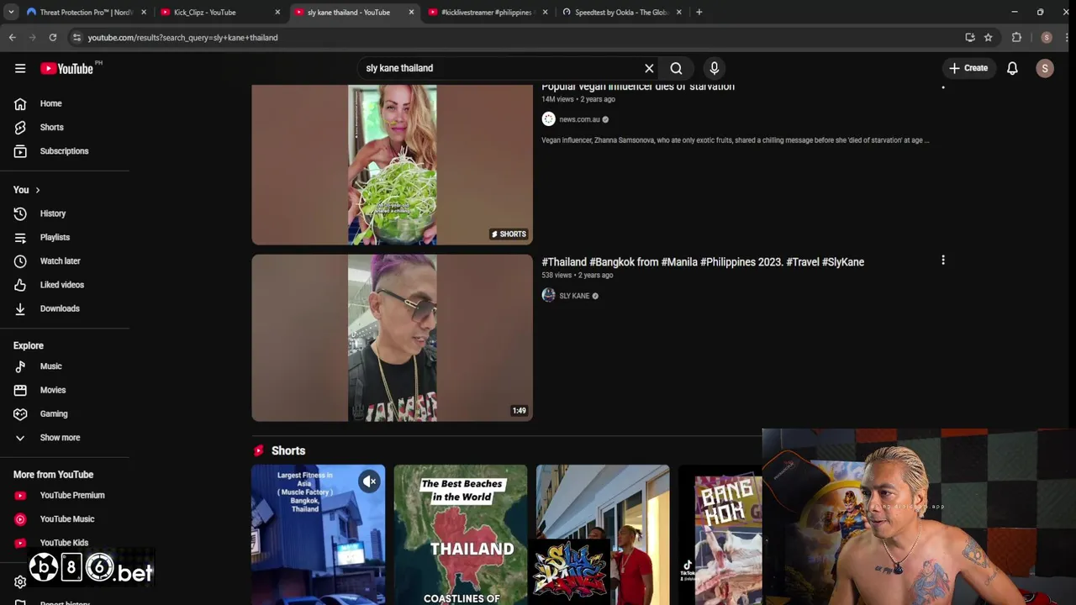This screenshot has height=605, width=1076.
Task: Open sidebar Settings gear
Action: click(20, 581)
